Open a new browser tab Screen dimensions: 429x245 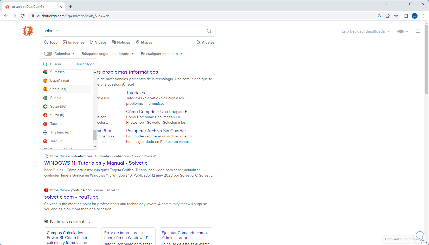[71, 7]
